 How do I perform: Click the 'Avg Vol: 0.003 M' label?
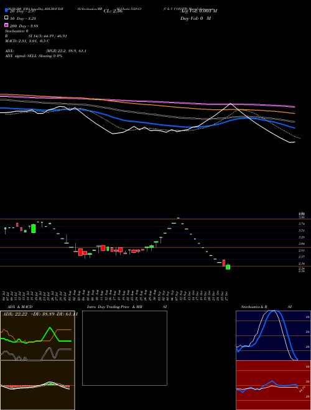pos(199,11)
